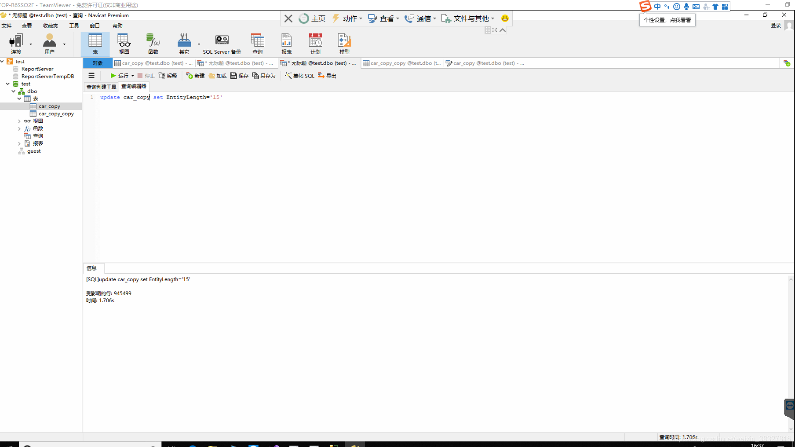Open the Model (模型) toolbar icon
Screen dimensions: 795x447
[344, 44]
